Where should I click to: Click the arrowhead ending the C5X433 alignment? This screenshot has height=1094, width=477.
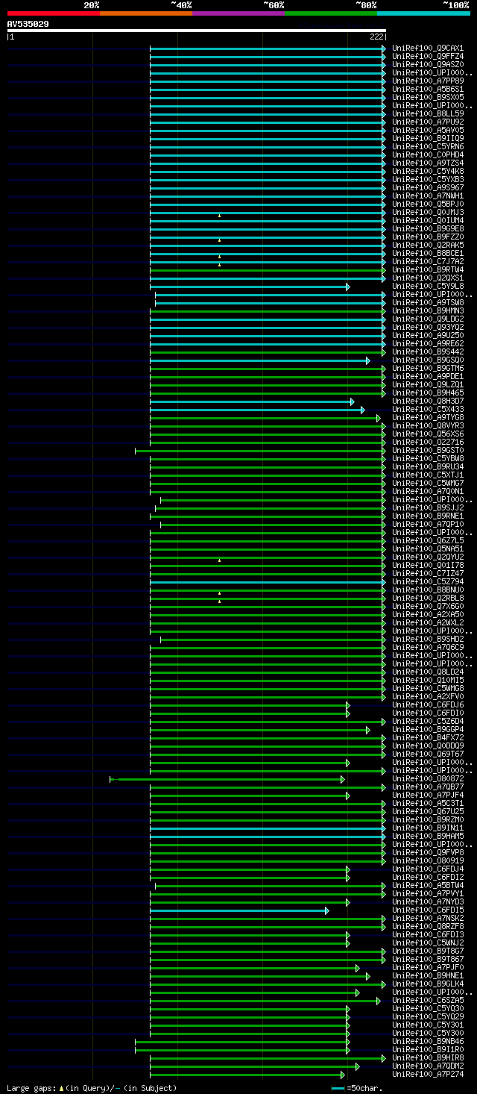click(363, 410)
